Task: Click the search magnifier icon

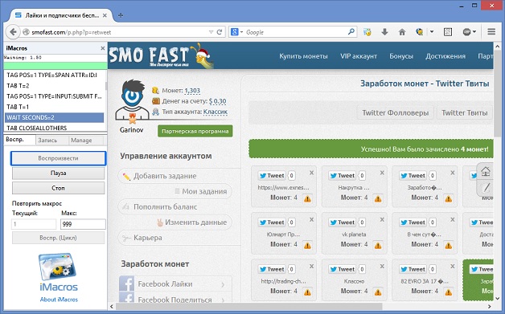Action: pyautogui.click(x=351, y=31)
